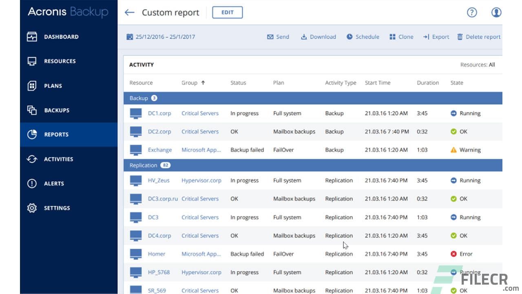Image resolution: width=522 pixels, height=294 pixels.
Task: Schedule the report
Action: point(363,37)
